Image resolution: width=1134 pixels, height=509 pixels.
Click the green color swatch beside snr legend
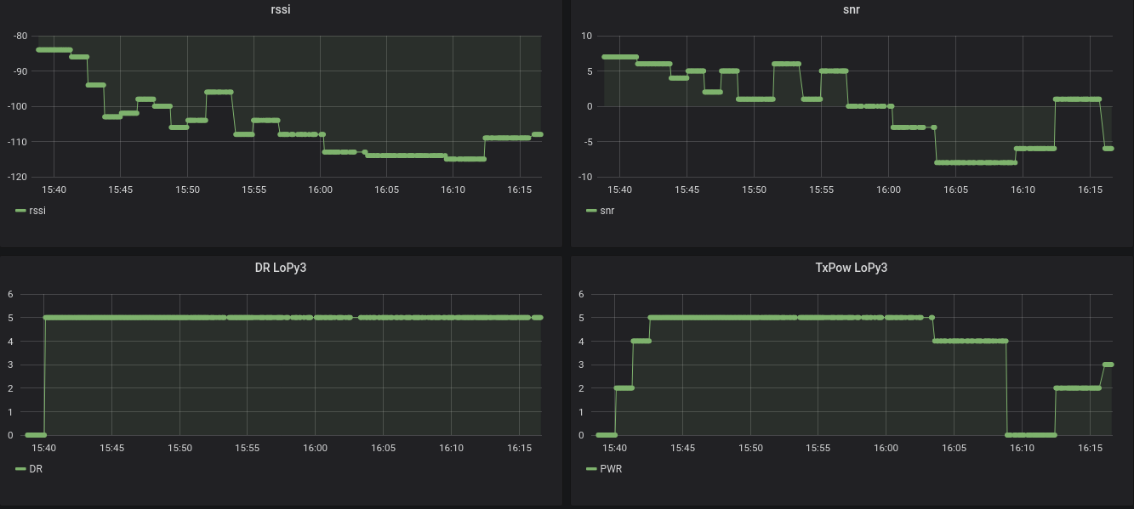(592, 211)
